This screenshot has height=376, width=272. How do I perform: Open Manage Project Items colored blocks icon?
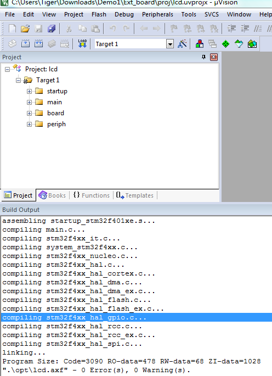[200, 44]
